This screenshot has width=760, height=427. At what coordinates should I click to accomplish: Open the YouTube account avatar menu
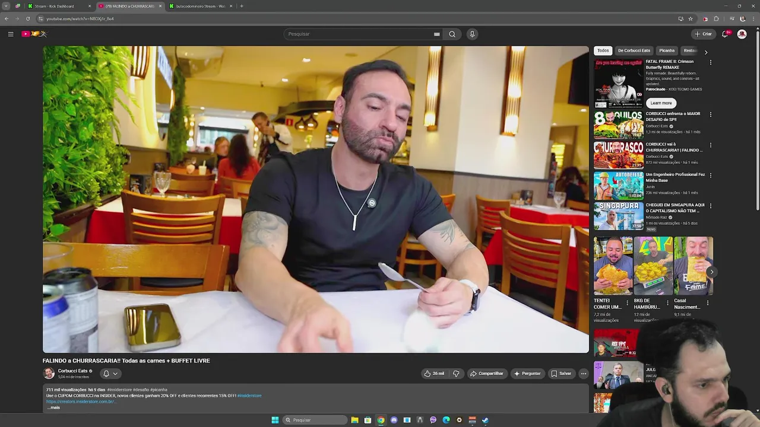(742, 34)
